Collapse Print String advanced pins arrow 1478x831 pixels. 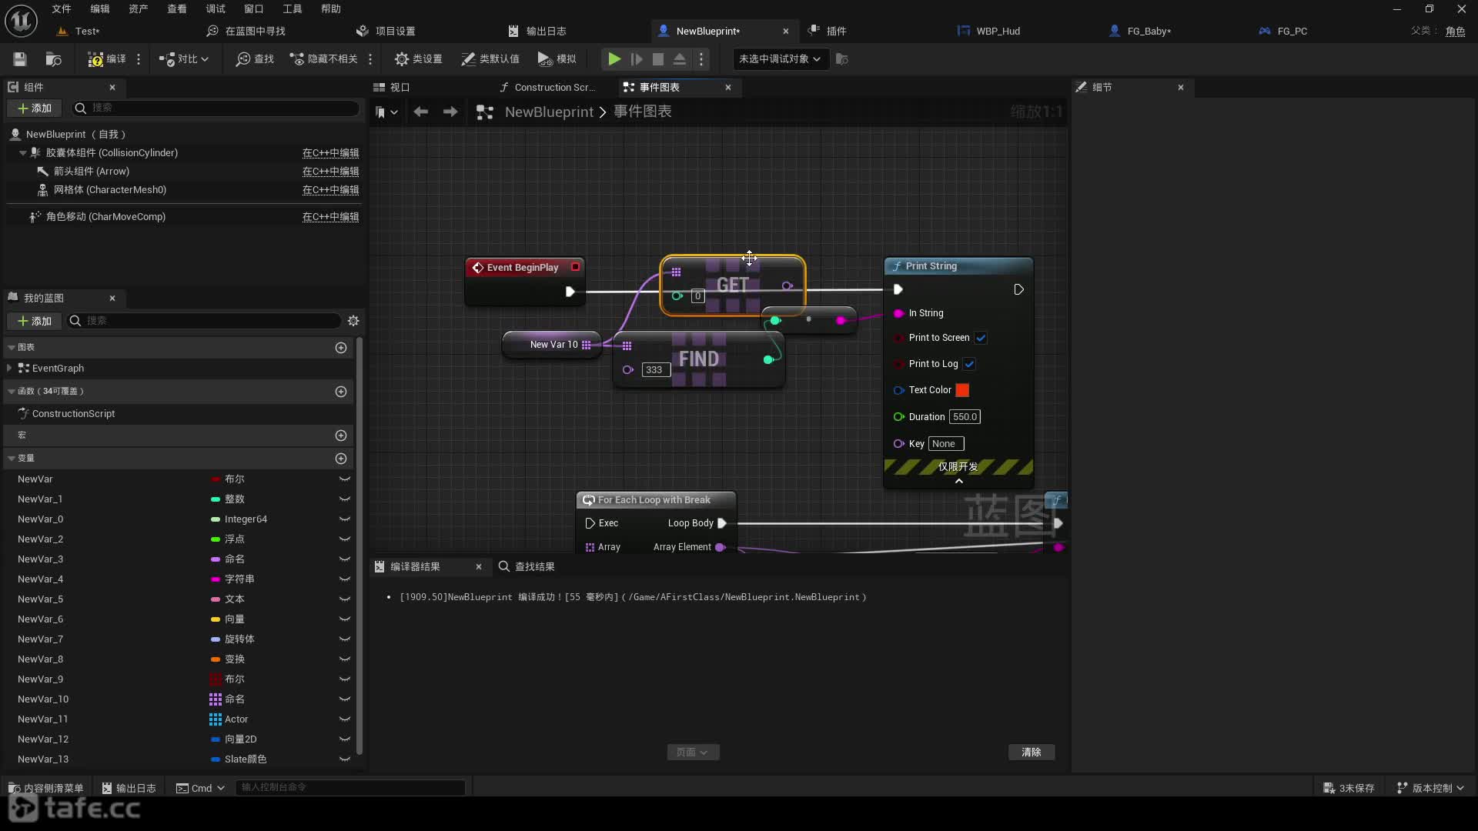(959, 482)
